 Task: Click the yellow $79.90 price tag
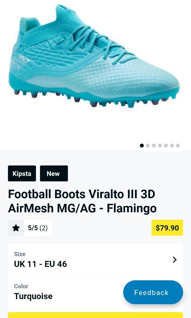coord(167,228)
